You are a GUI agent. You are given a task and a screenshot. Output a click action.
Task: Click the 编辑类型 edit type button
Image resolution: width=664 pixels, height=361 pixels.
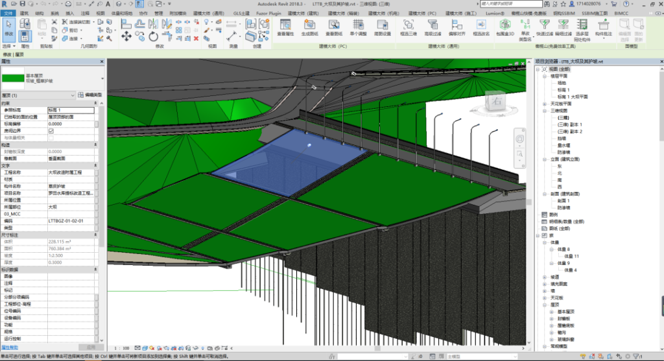pyautogui.click(x=89, y=95)
